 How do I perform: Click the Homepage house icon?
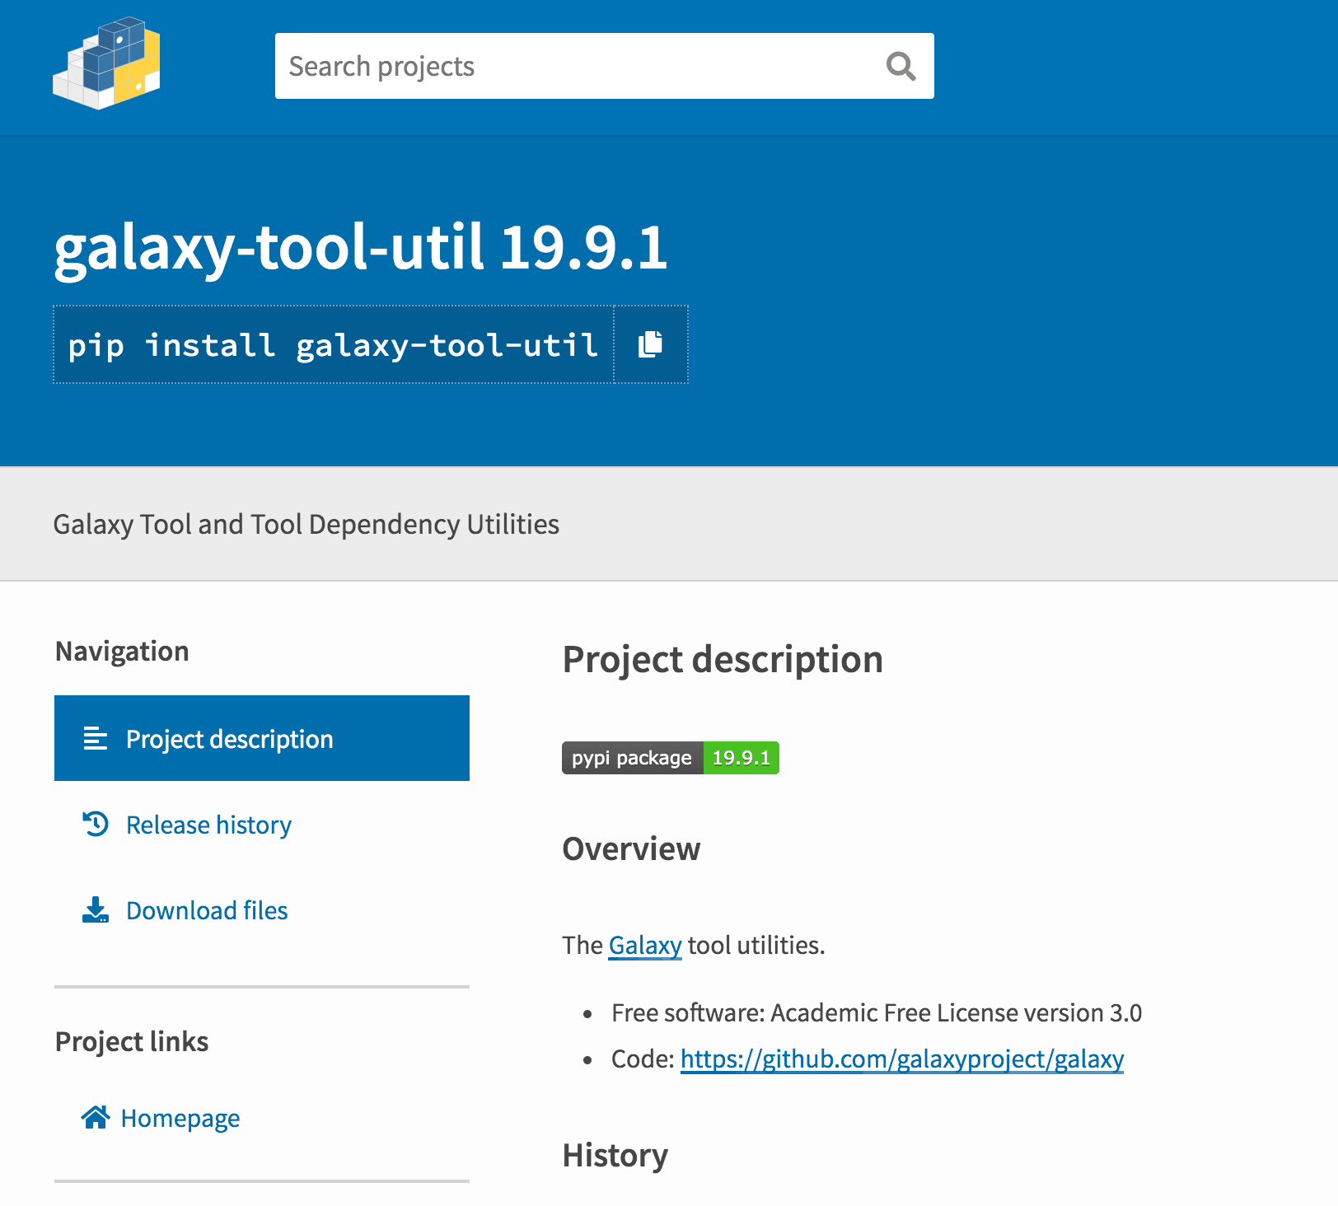pos(95,1117)
